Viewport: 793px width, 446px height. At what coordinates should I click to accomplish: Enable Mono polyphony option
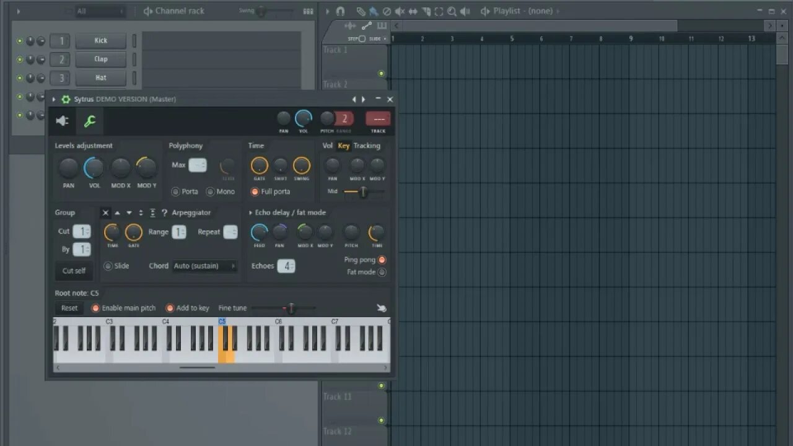[210, 191]
